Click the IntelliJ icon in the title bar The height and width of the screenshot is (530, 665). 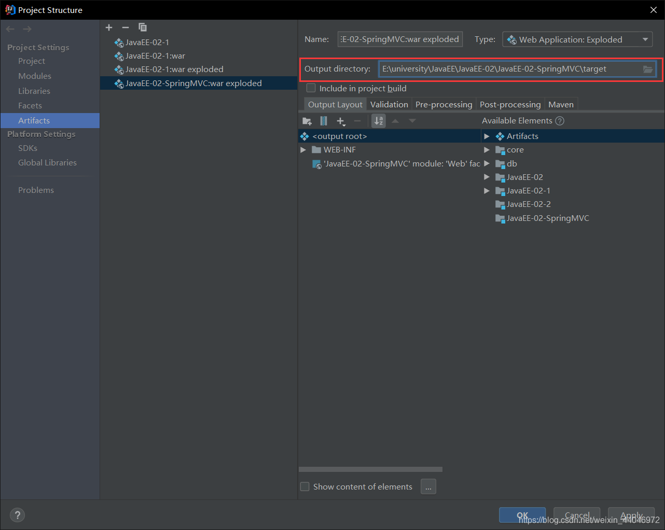pyautogui.click(x=10, y=10)
